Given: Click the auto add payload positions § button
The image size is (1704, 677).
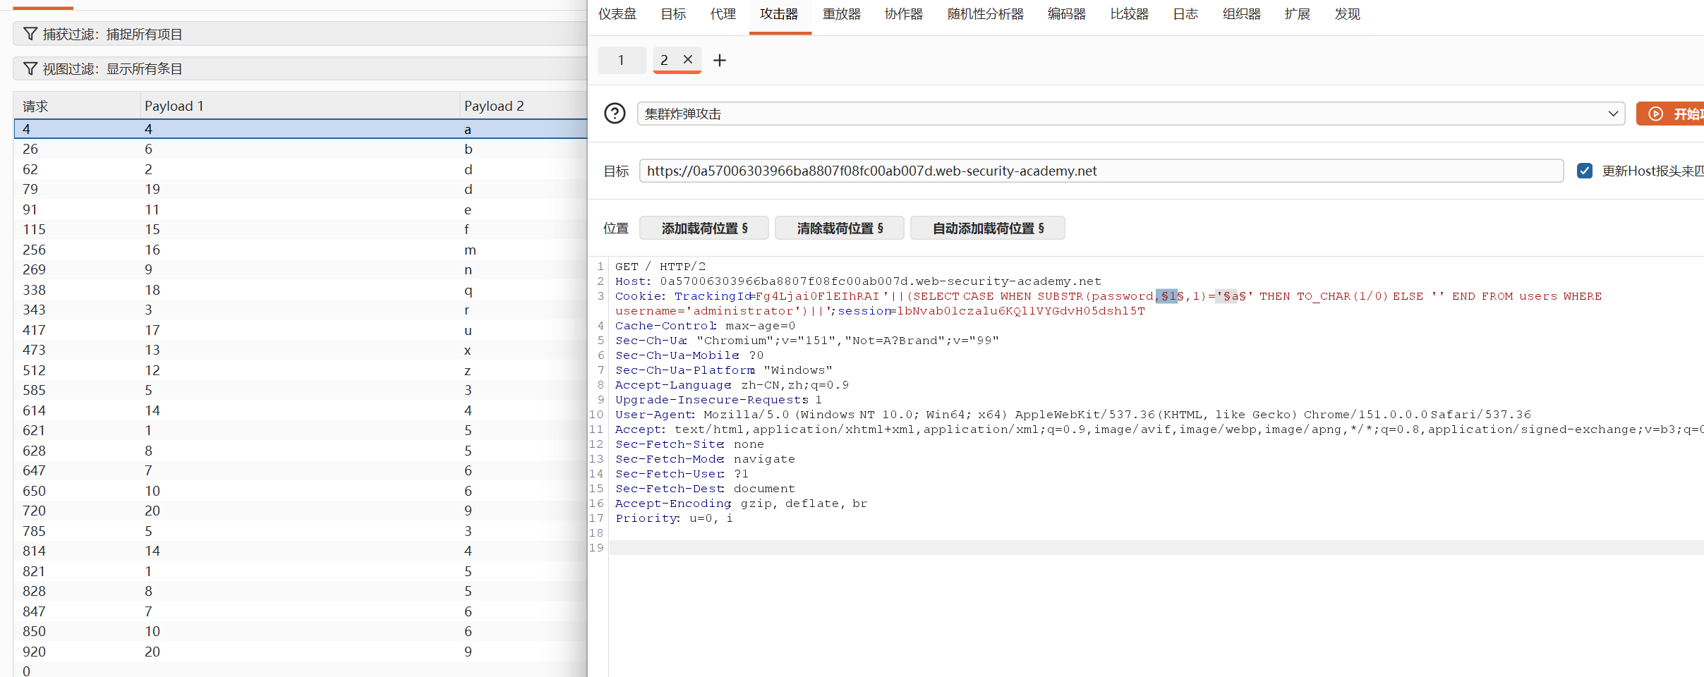Looking at the screenshot, I should [x=988, y=228].
